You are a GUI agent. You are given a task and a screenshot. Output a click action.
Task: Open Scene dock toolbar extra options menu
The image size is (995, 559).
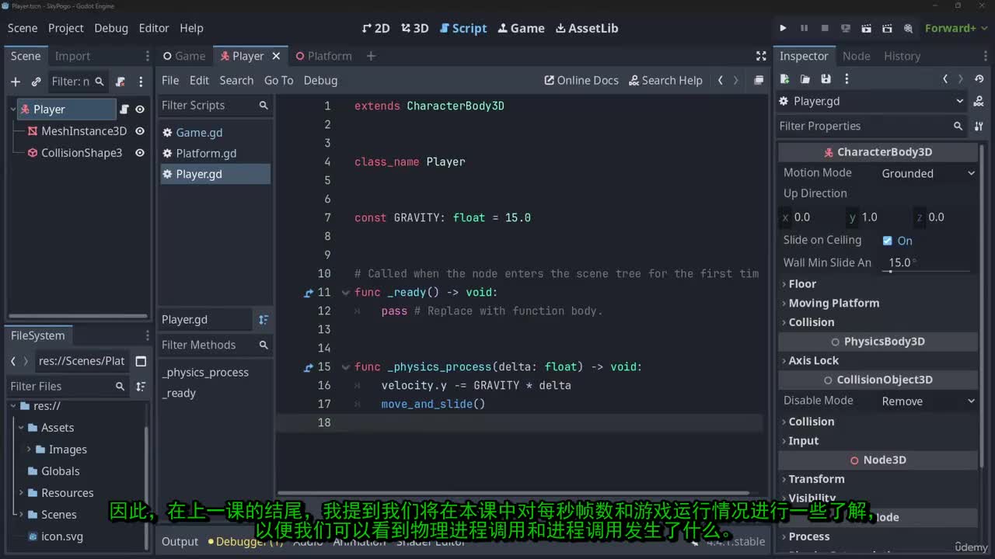(141, 82)
